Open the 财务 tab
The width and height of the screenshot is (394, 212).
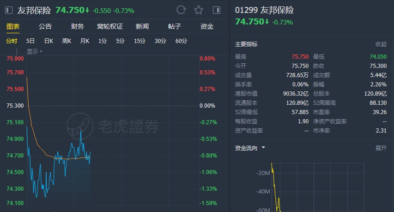point(78,26)
